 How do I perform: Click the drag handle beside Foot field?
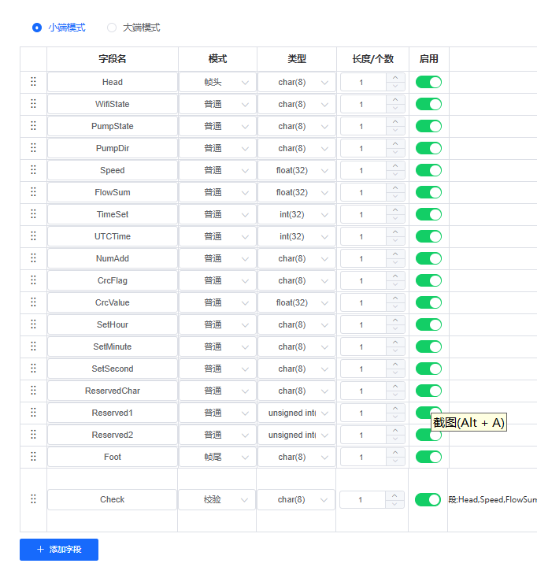(x=33, y=457)
